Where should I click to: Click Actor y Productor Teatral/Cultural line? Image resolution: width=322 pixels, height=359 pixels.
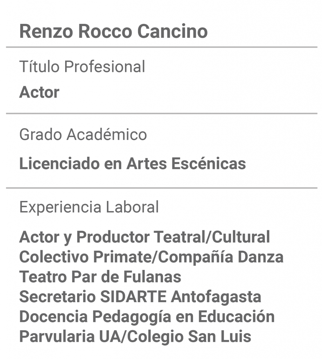145,237
